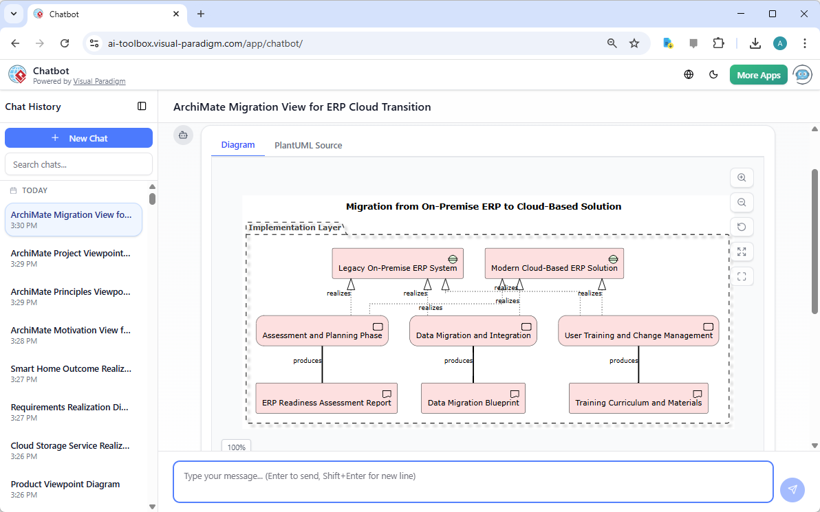
Task: Start a New Chat
Action: tap(78, 137)
